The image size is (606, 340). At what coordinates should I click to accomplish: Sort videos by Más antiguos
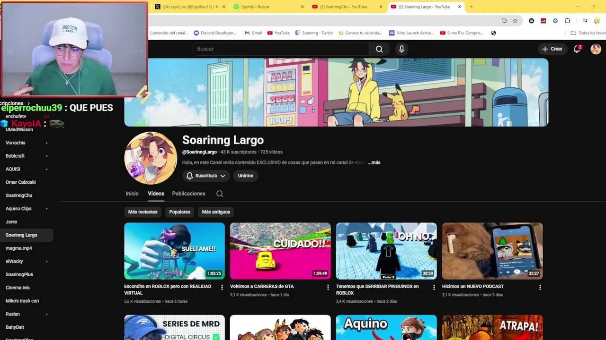216,212
